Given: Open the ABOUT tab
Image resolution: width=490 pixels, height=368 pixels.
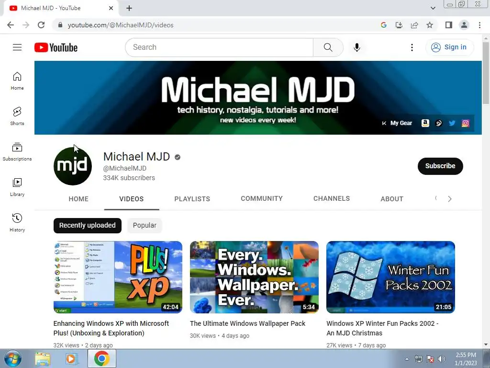Looking at the screenshot, I should [x=392, y=199].
